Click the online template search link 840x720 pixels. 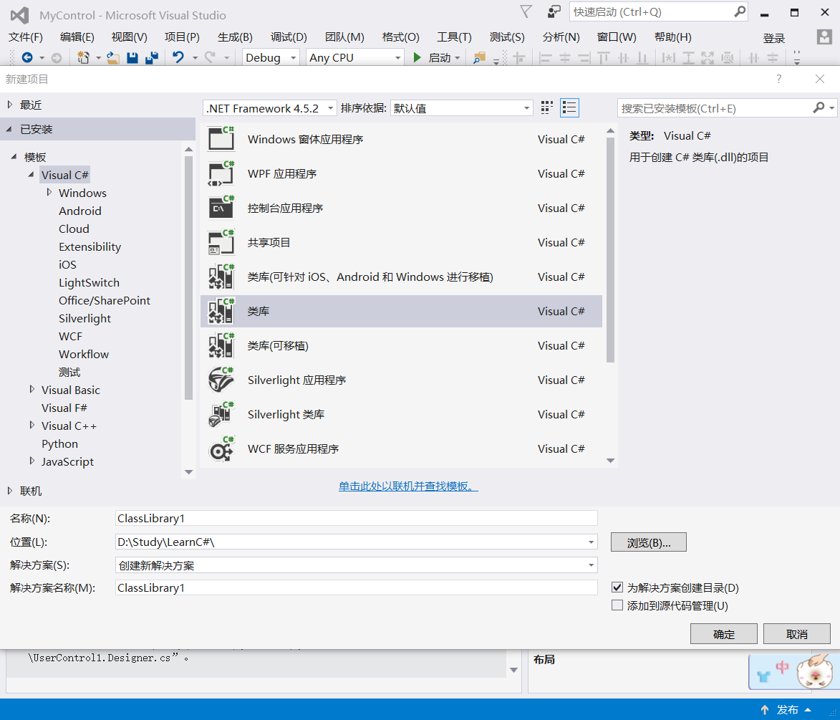point(407,486)
